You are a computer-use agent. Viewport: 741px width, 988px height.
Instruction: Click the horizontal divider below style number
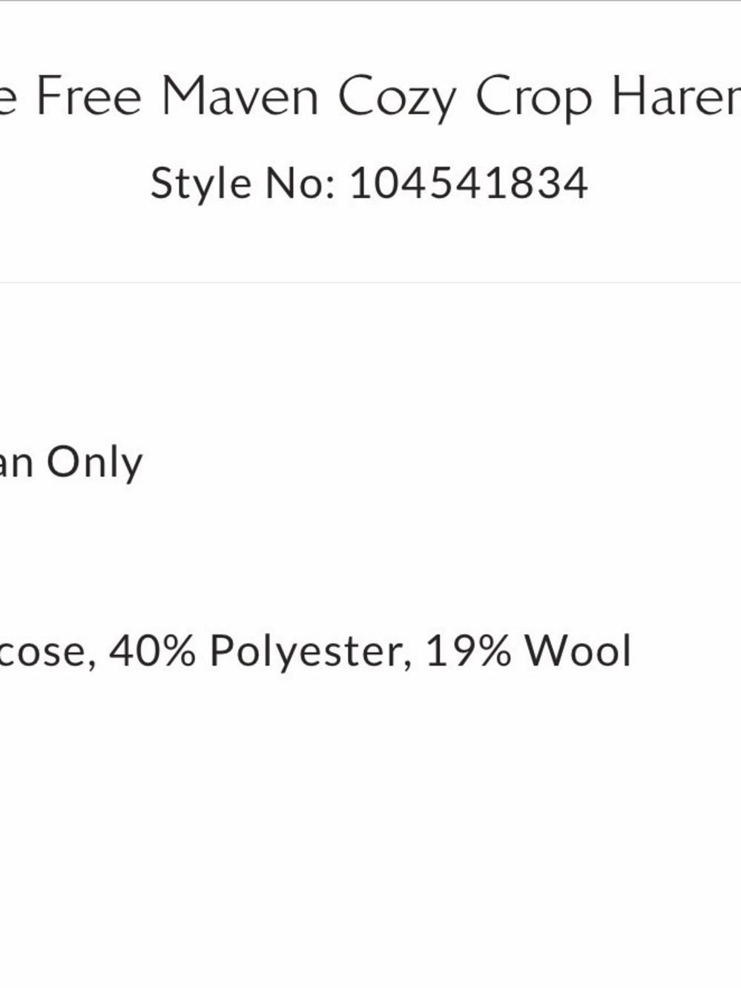[x=370, y=282]
